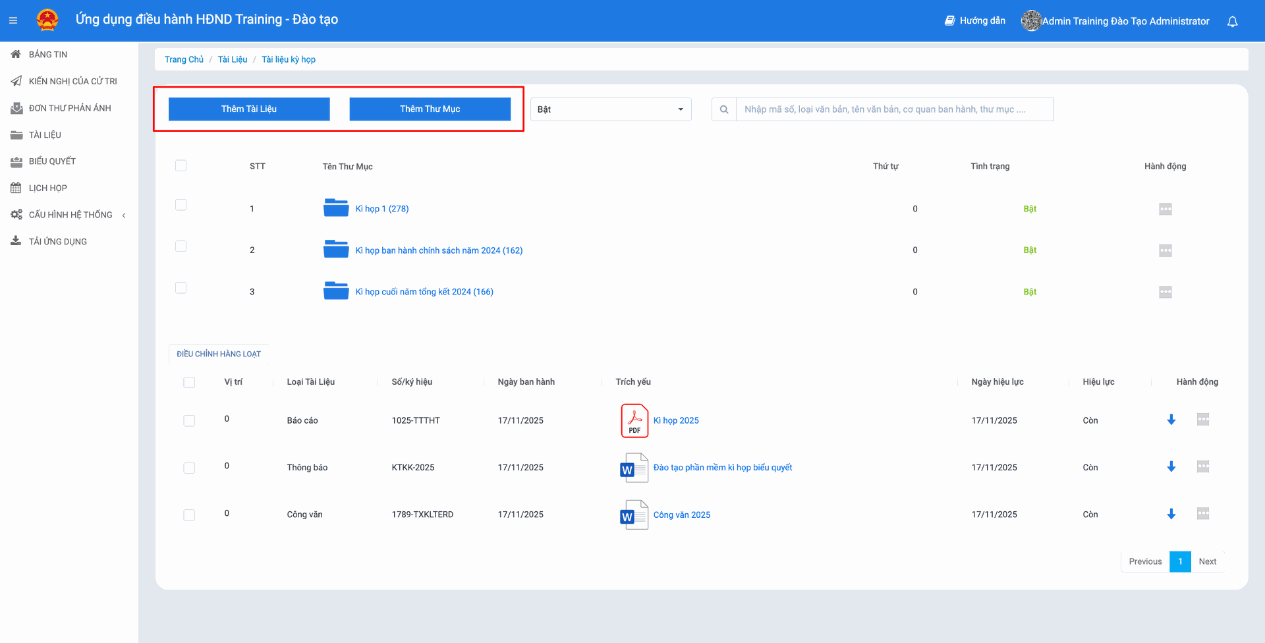The height and width of the screenshot is (643, 1265).
Task: Open actions menu for Kì họp 1 folder
Action: point(1165,209)
